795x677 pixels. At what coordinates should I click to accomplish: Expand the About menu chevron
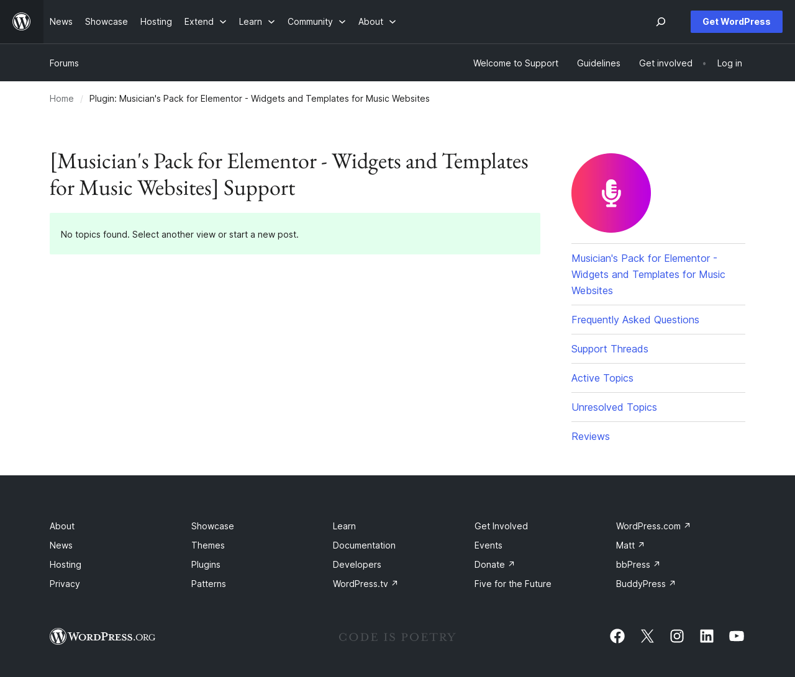(393, 22)
